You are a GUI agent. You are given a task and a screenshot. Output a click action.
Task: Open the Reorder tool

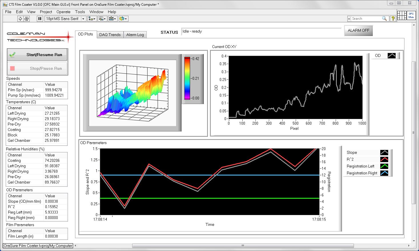click(123, 19)
